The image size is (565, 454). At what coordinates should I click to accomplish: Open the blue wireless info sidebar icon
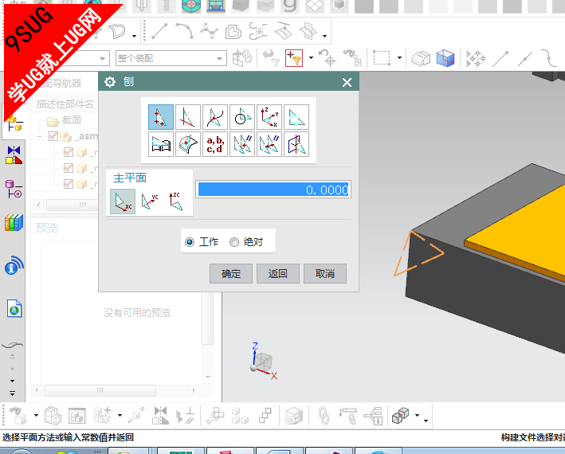click(14, 265)
